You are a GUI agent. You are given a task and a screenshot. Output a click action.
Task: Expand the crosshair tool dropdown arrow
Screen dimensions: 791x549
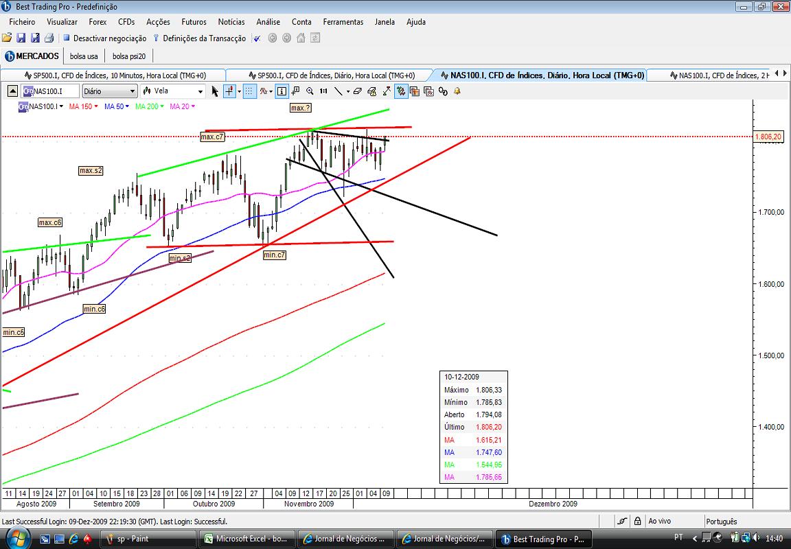239,91
